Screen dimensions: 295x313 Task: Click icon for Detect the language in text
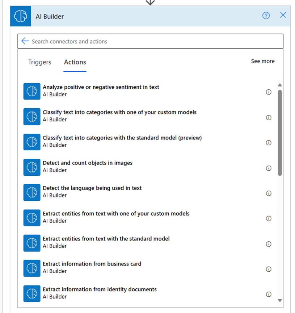pos(32,192)
